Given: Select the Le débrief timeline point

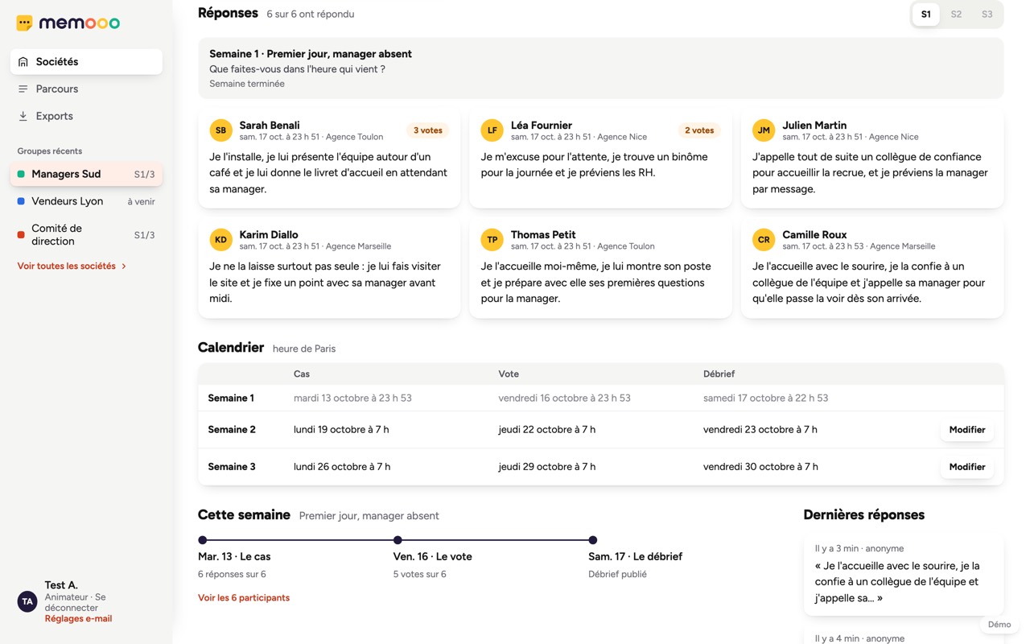Looking at the screenshot, I should pyautogui.click(x=593, y=540).
